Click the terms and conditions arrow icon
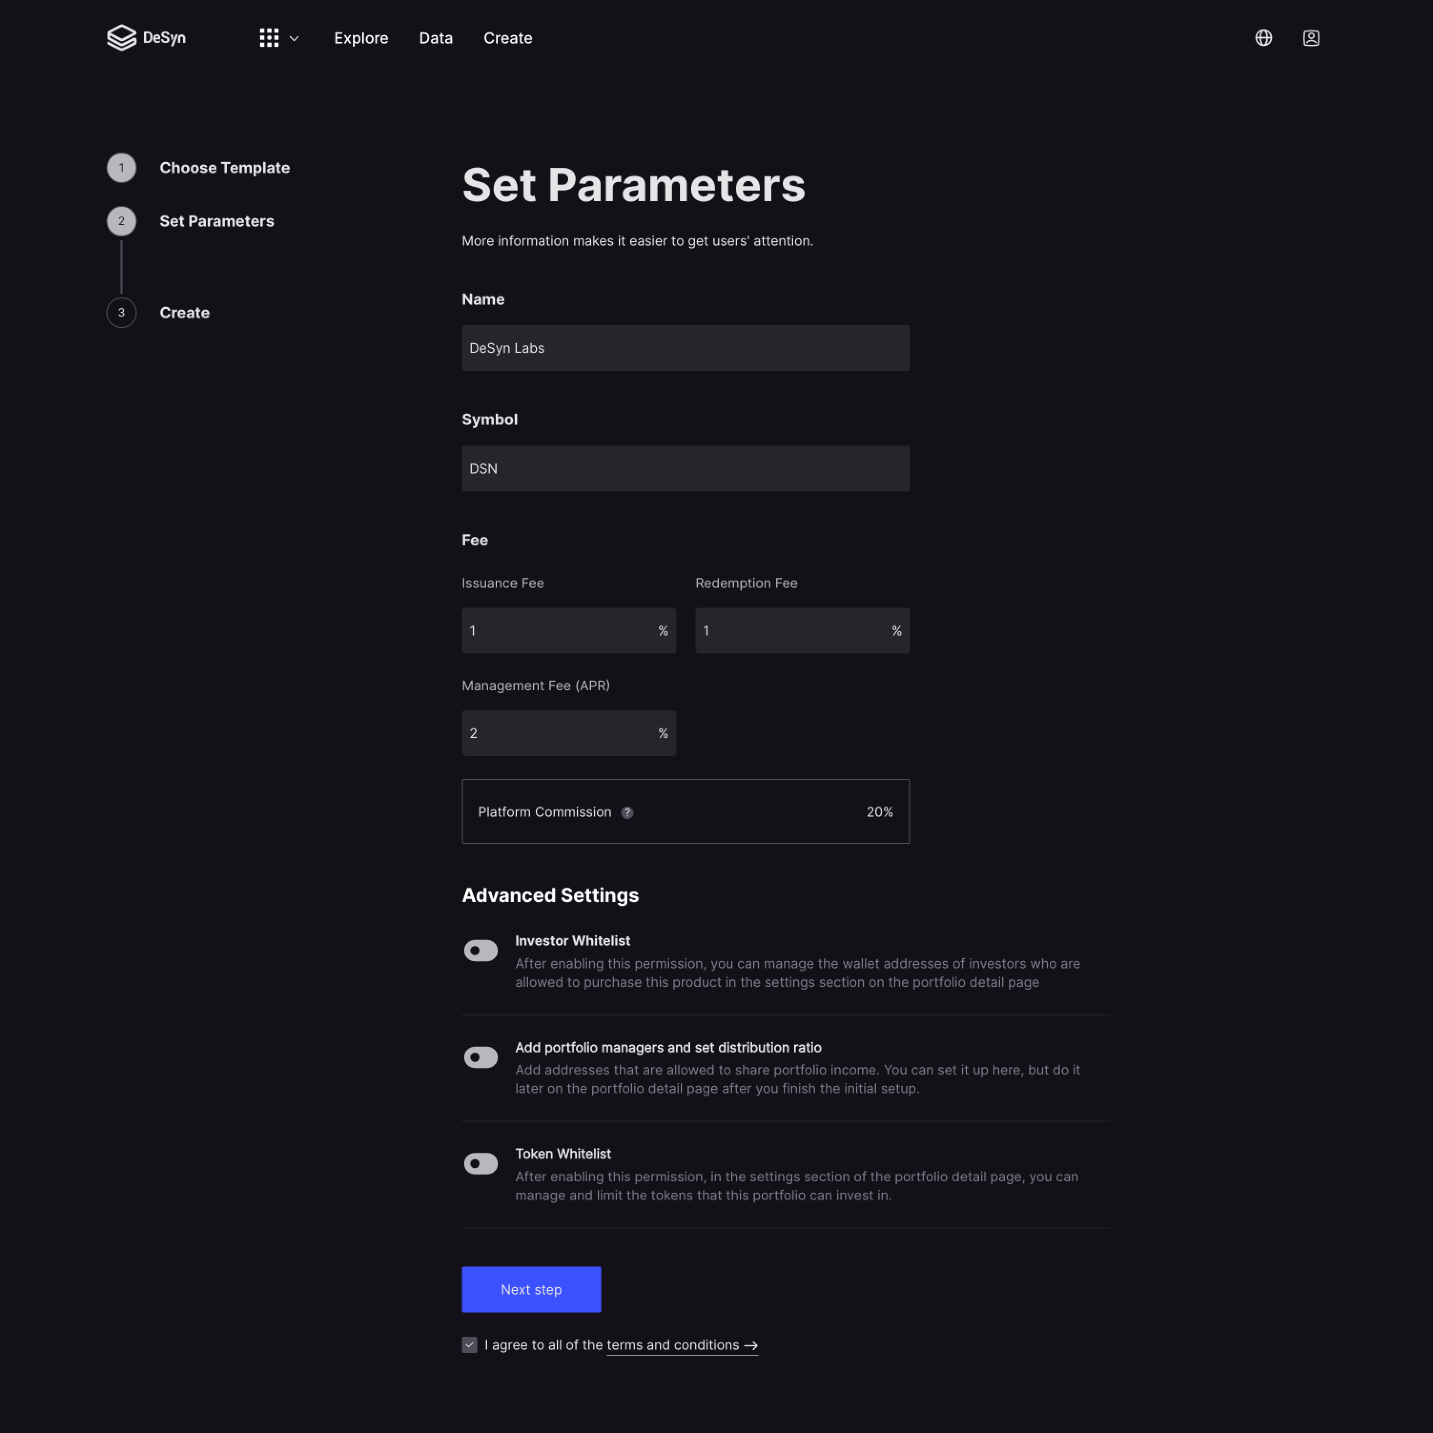The height and width of the screenshot is (1433, 1433). pyautogui.click(x=751, y=1345)
